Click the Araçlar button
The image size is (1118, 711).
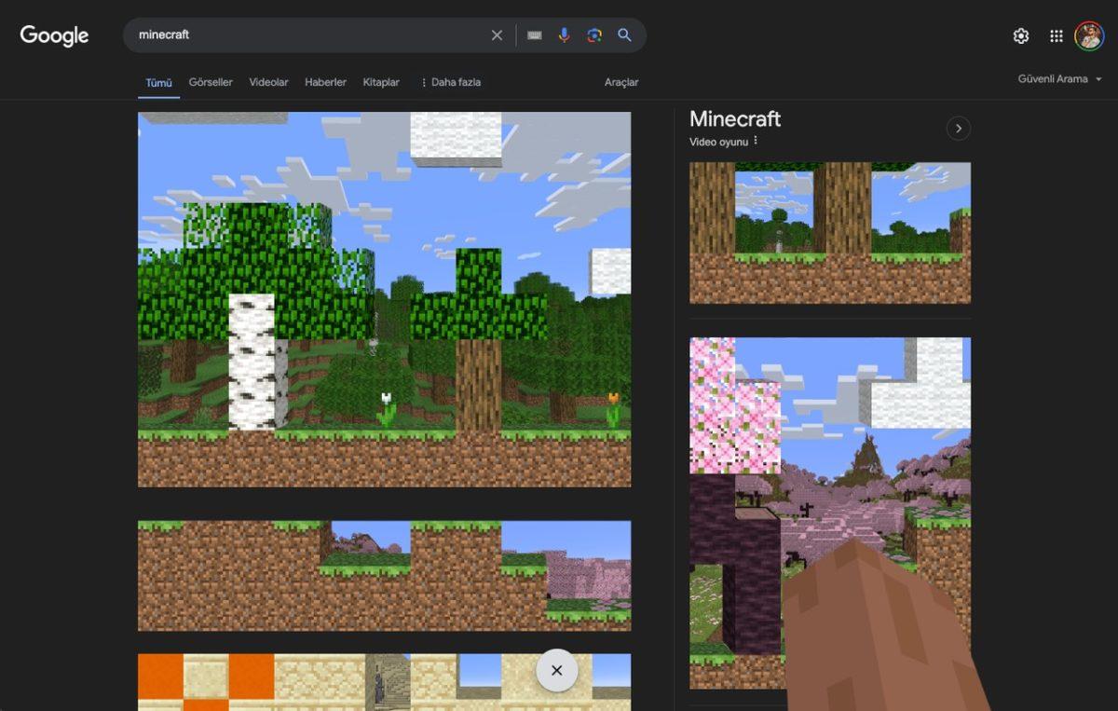(x=620, y=82)
